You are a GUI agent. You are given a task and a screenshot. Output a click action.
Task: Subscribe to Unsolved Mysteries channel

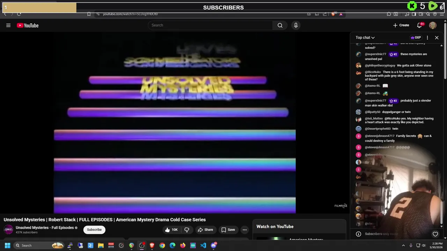(x=94, y=230)
